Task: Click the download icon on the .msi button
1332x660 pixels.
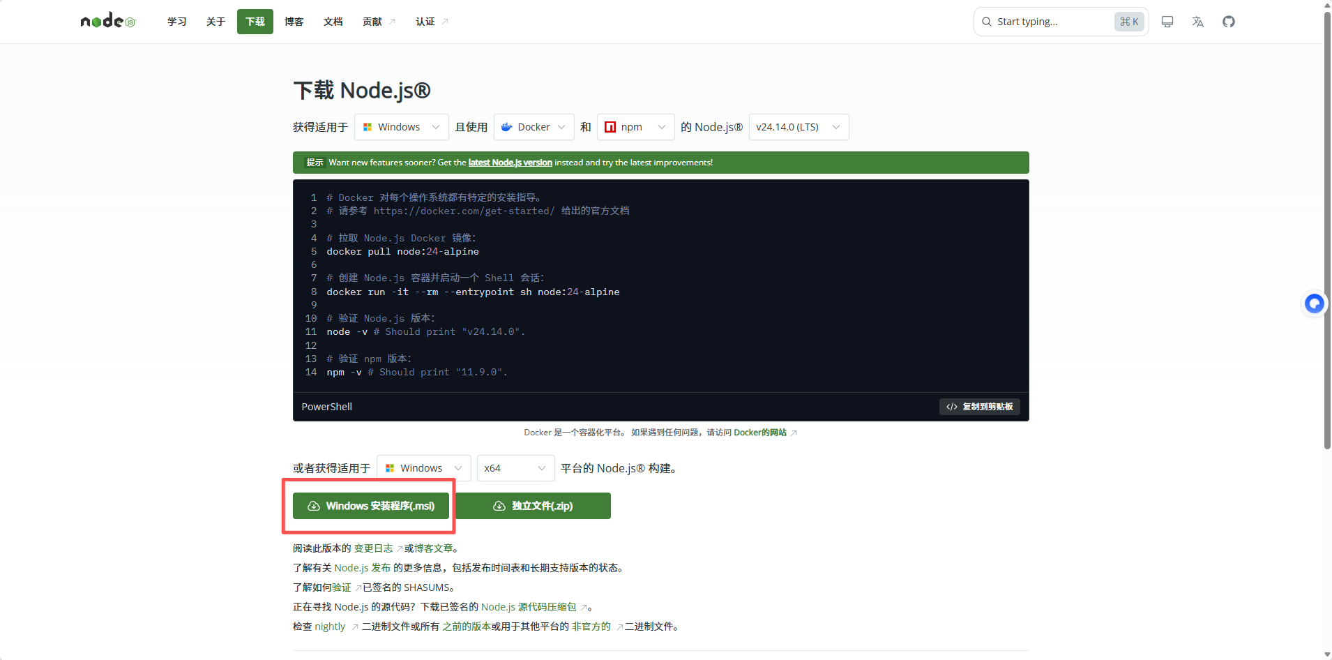Action: [x=314, y=506]
